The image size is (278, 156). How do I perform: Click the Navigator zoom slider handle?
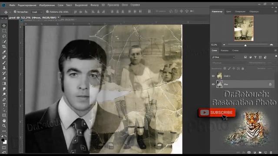pyautogui.click(x=245, y=45)
